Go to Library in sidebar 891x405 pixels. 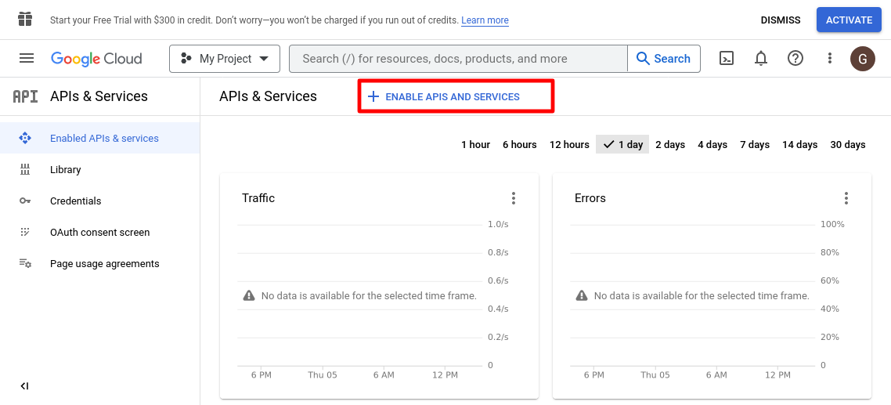coord(66,169)
